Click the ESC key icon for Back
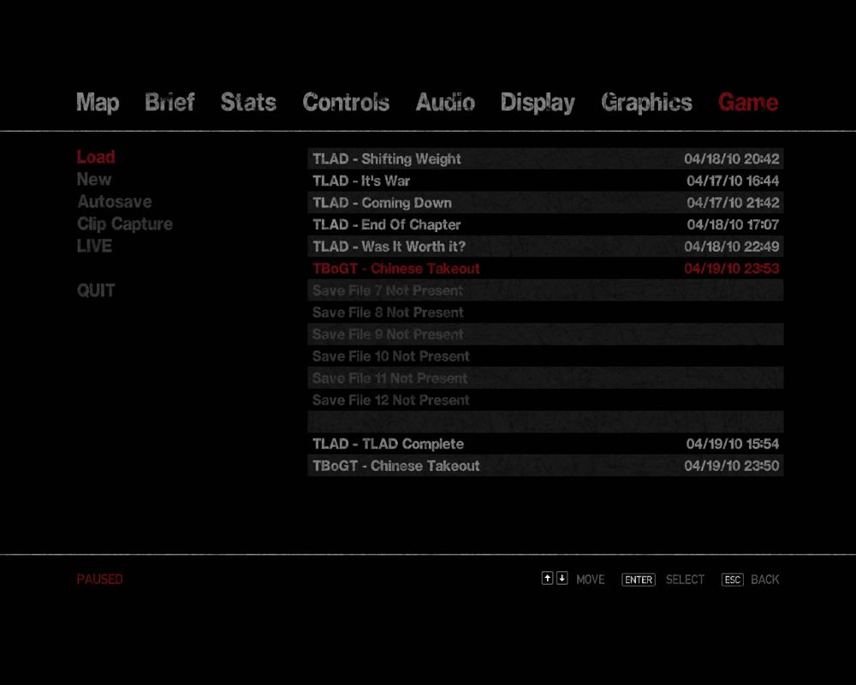This screenshot has width=856, height=685. [x=732, y=580]
